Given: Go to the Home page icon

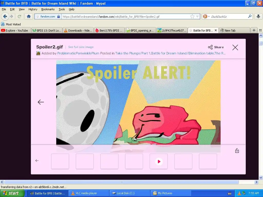Looking at the screenshot, I should click(29, 16).
